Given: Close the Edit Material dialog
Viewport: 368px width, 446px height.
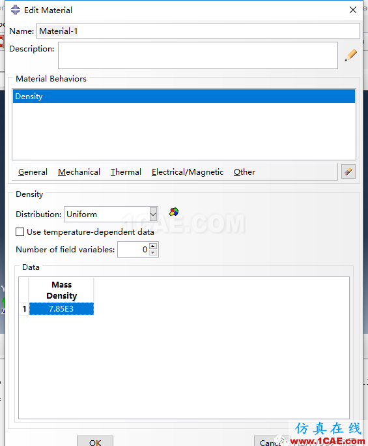Looking at the screenshot, I should pos(353,10).
